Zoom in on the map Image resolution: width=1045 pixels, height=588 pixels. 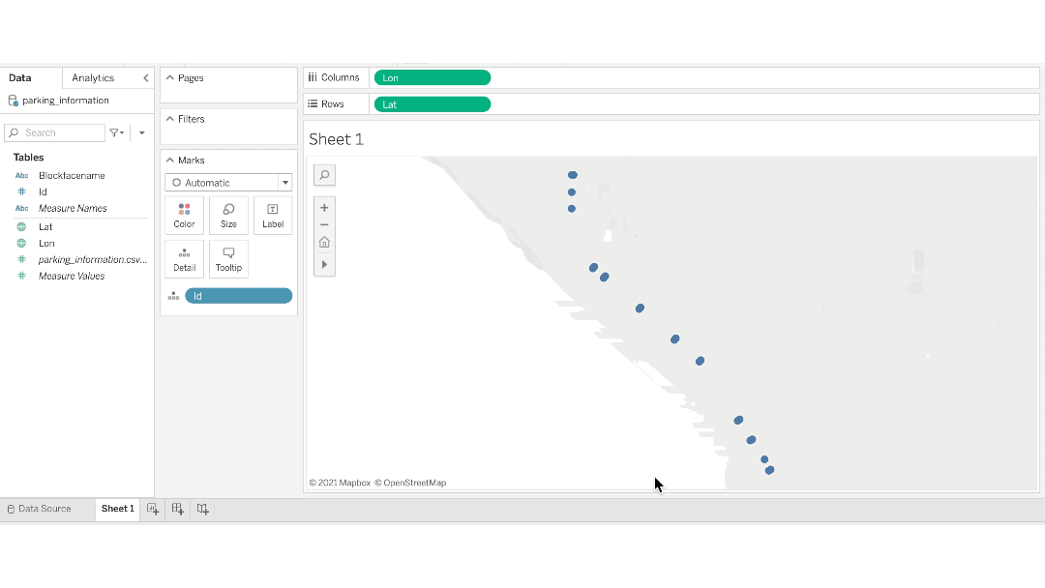tap(324, 207)
